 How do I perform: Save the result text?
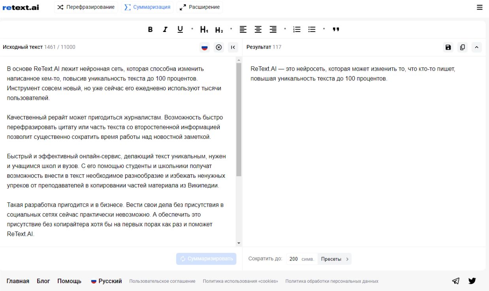point(448,47)
